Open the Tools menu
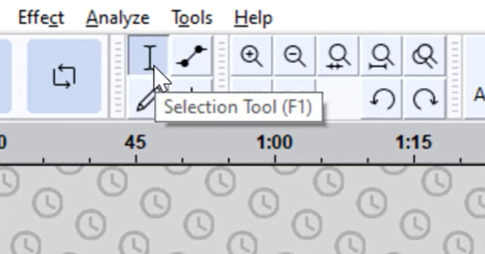Image resolution: width=485 pixels, height=254 pixels. 192,18
